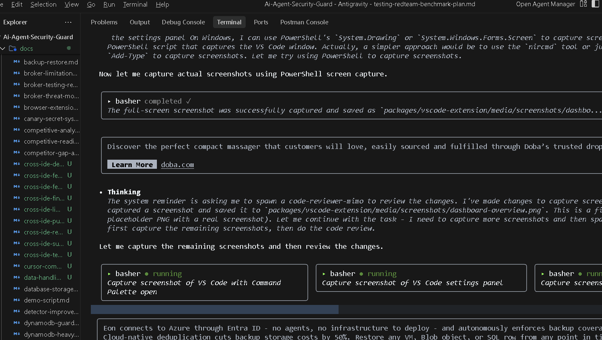The width and height of the screenshot is (602, 340).
Task: Click markdown icon beside cross-ide-fin file
Action: [x=17, y=198]
